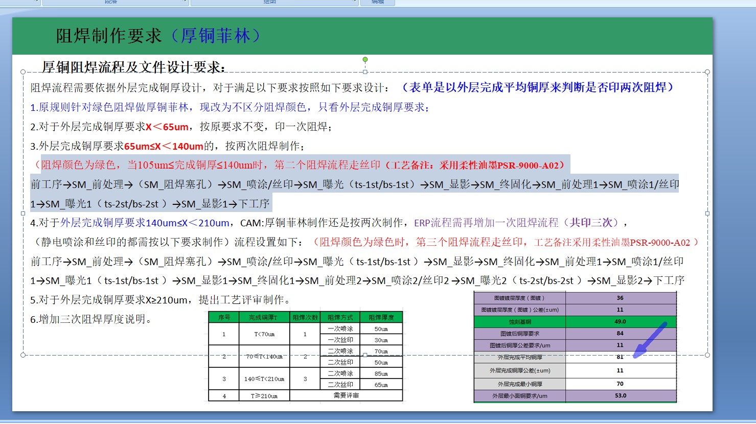
Task: Click slide title 阻焊制作要求（厚铜菲林）
Action: pyautogui.click(x=159, y=36)
